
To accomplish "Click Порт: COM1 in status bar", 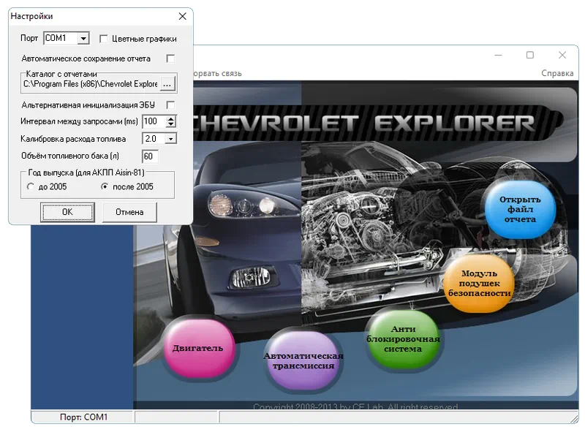I will point(83,417).
